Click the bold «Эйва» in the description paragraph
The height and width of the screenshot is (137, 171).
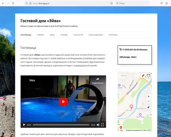[37, 55]
